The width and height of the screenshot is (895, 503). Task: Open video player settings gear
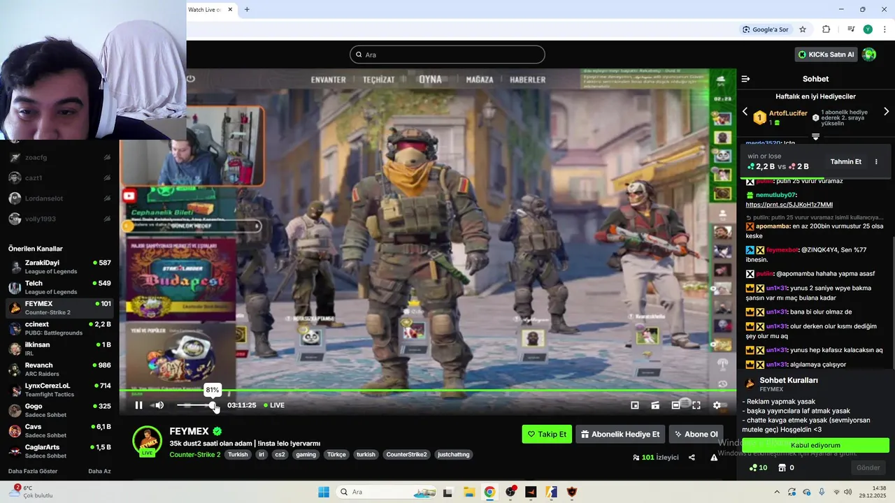tap(717, 405)
